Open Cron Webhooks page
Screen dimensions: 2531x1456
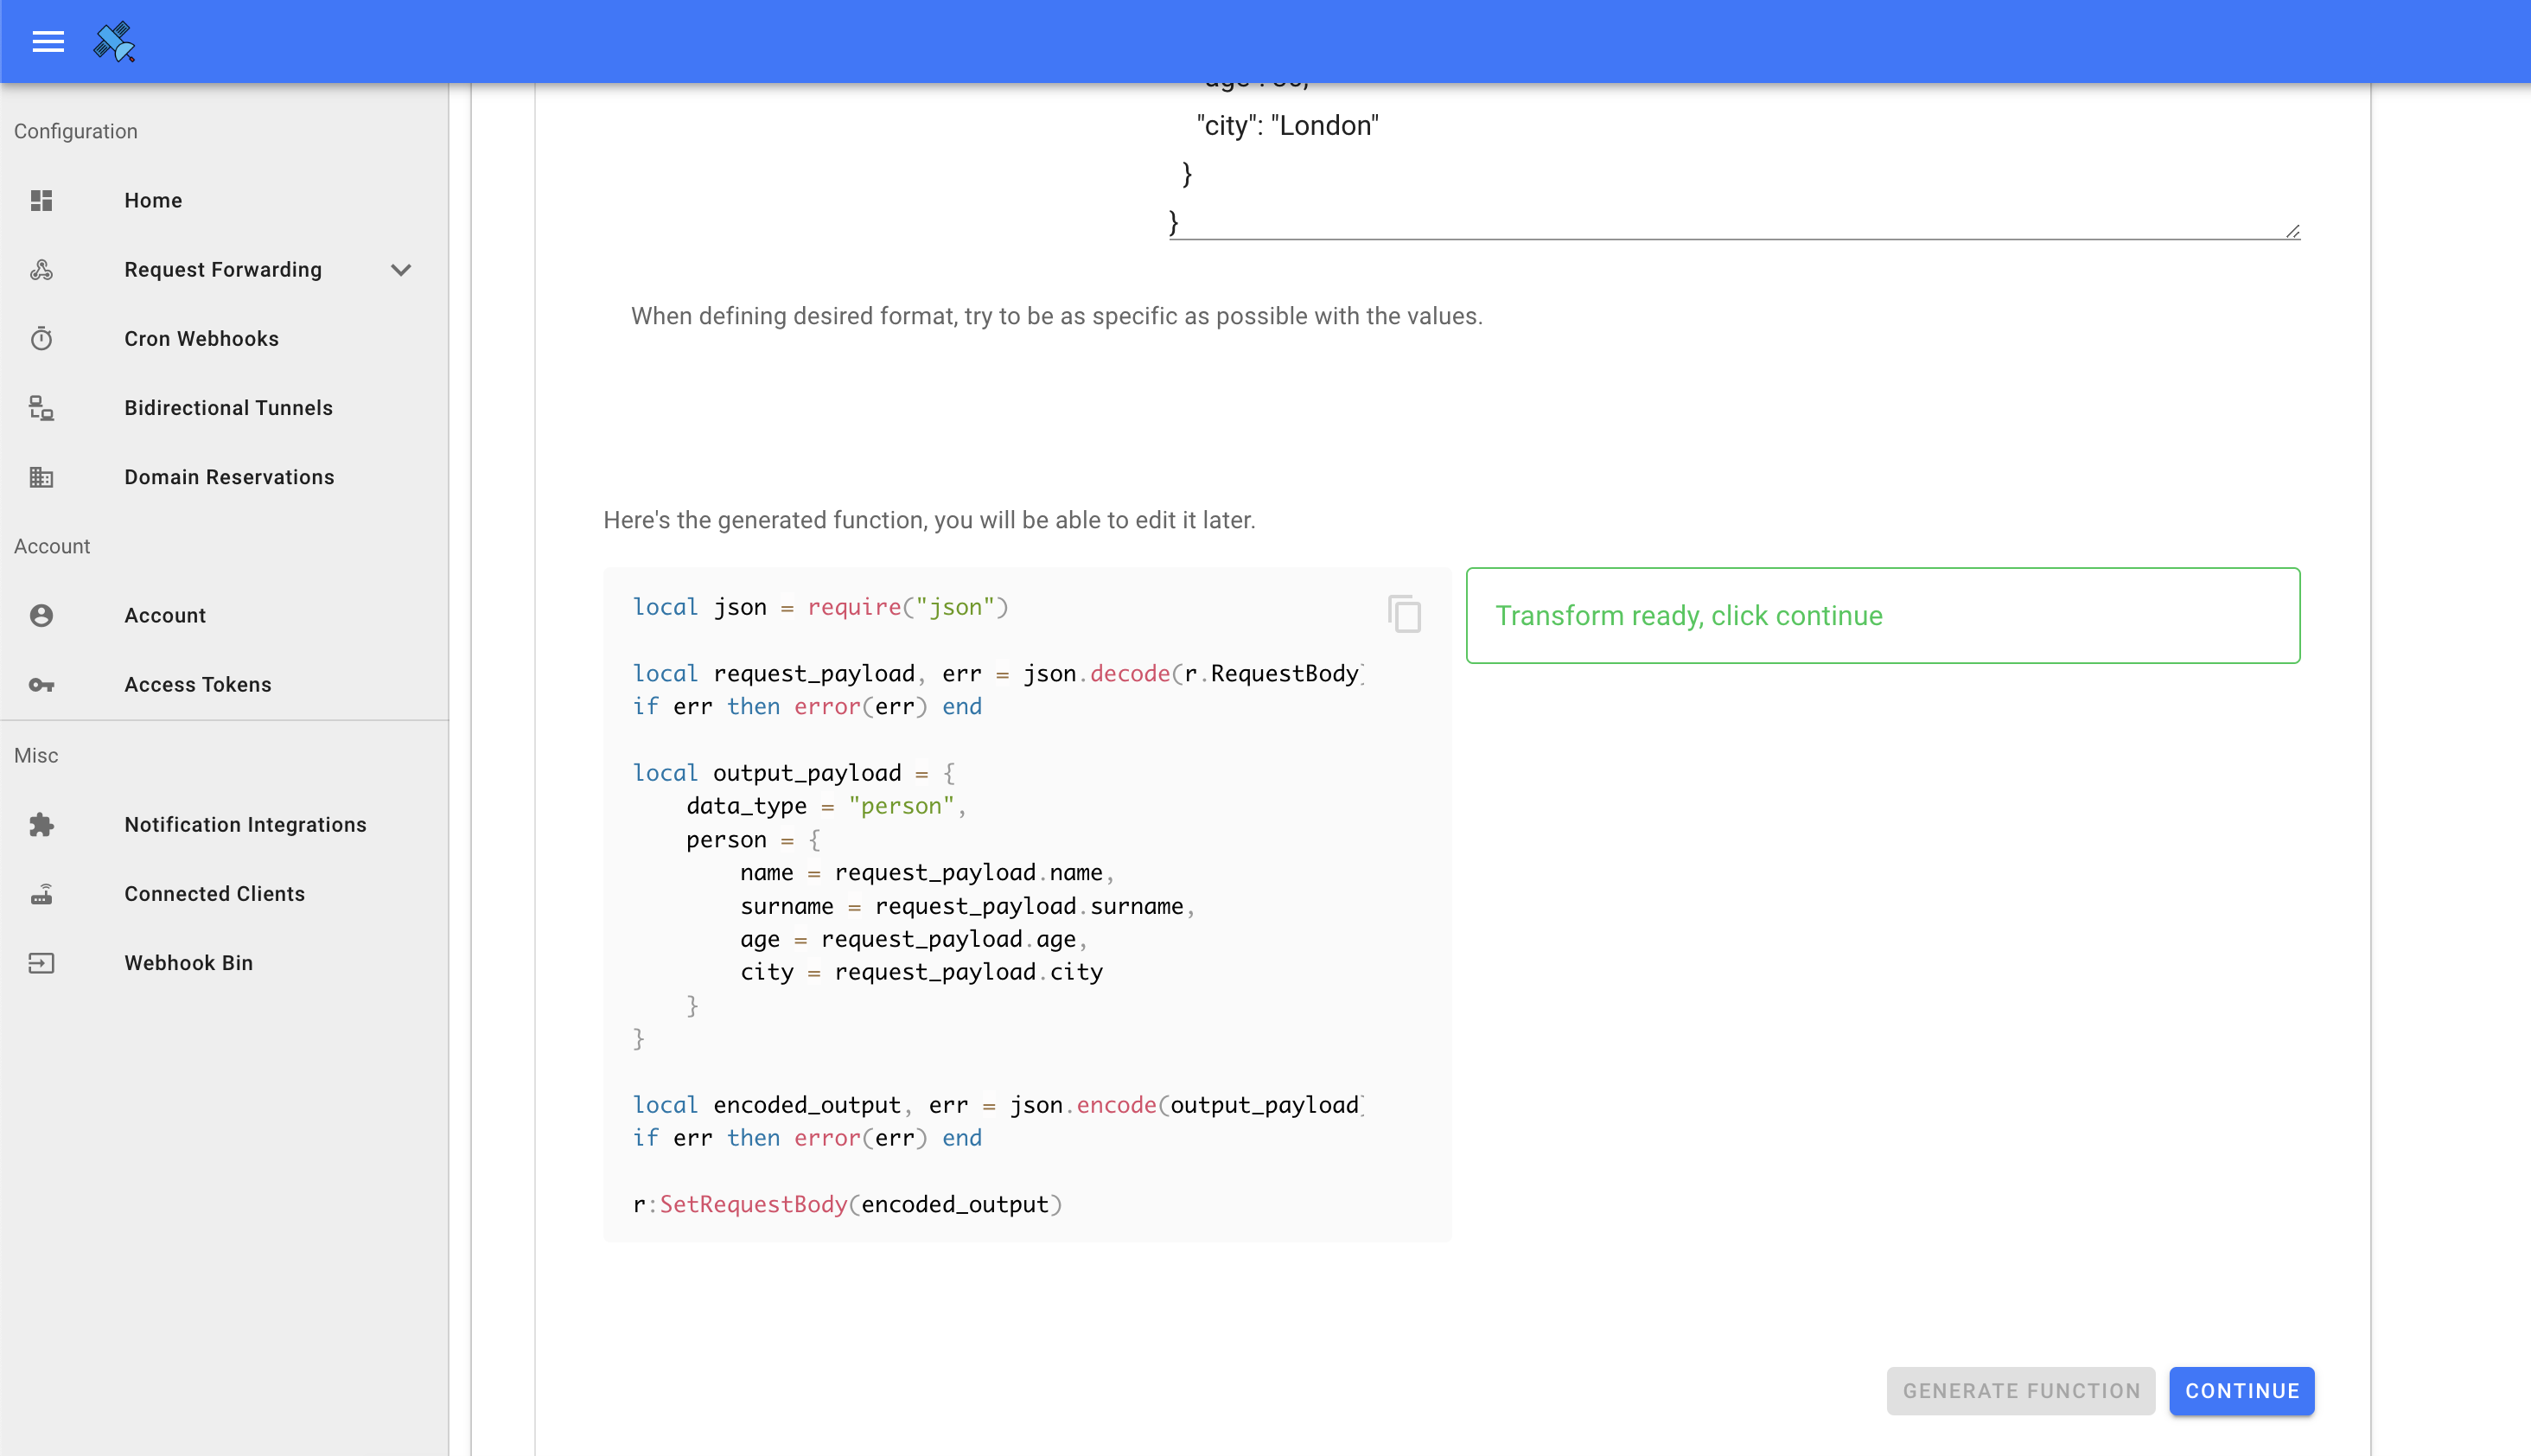(201, 338)
